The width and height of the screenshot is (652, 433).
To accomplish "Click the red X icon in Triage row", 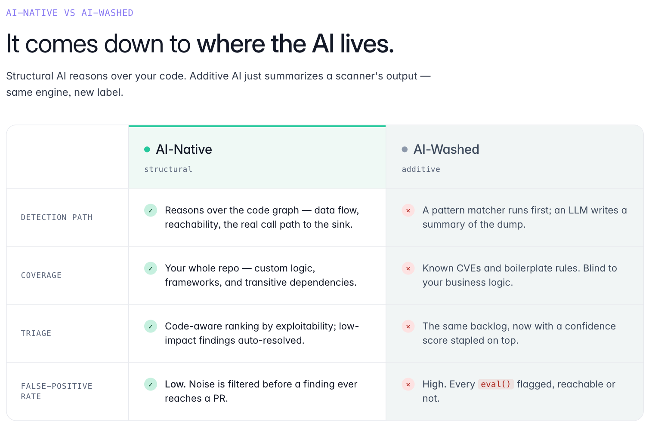I will [x=408, y=326].
